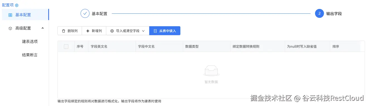Click the 基本配置 step label
This screenshot has height=106, width=368.
point(100,14)
